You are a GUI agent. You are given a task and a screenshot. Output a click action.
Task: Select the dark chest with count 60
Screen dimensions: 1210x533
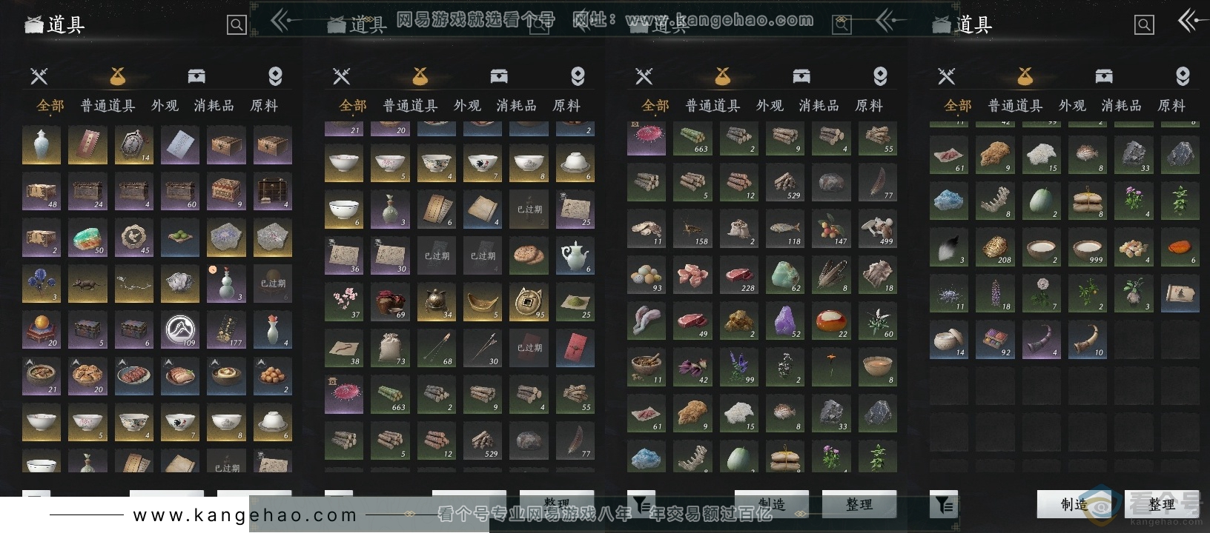[x=179, y=192]
